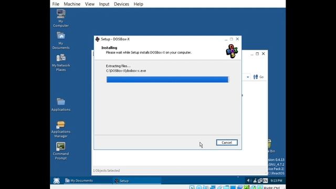Click the Go button in the My Documents window
336x189 pixels.
(258, 77)
